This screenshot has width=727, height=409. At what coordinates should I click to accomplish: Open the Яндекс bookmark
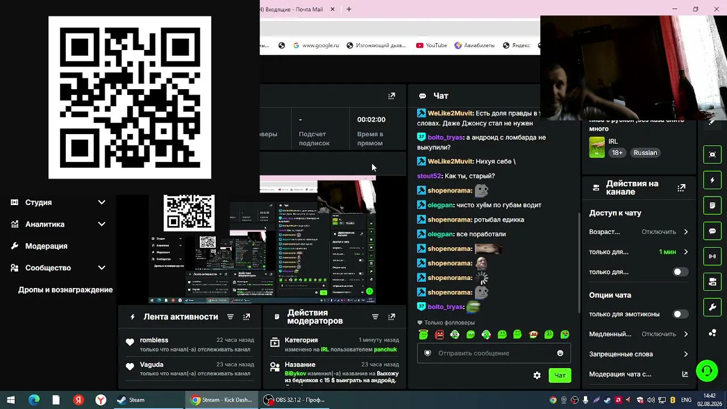(516, 45)
